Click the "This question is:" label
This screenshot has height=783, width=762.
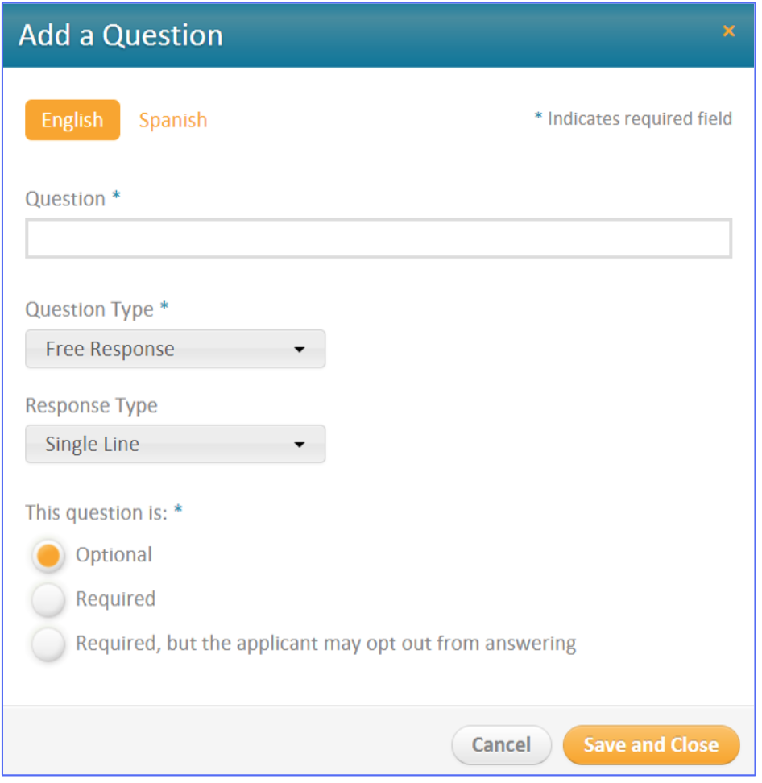97,513
